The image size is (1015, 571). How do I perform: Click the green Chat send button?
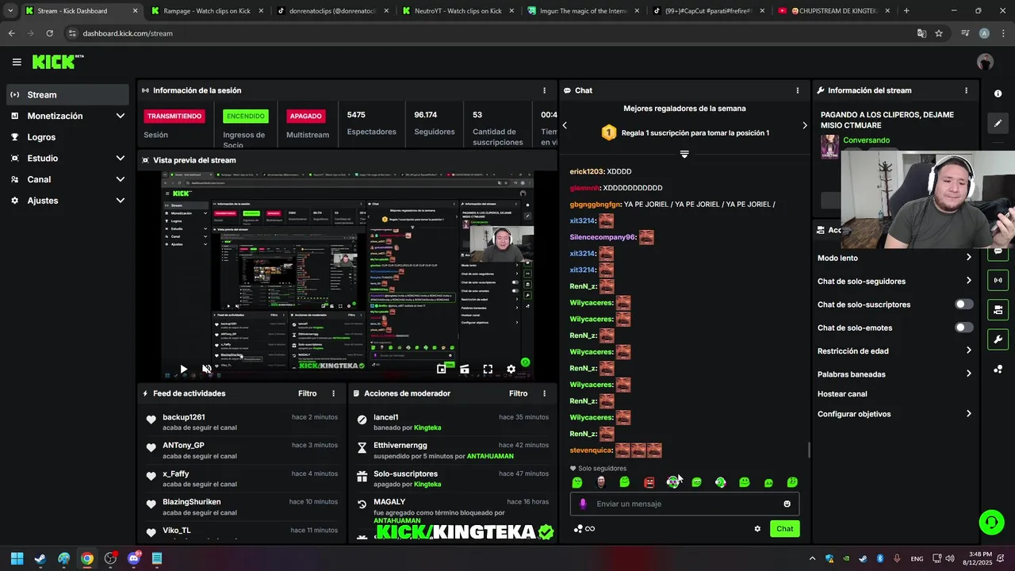tap(784, 529)
